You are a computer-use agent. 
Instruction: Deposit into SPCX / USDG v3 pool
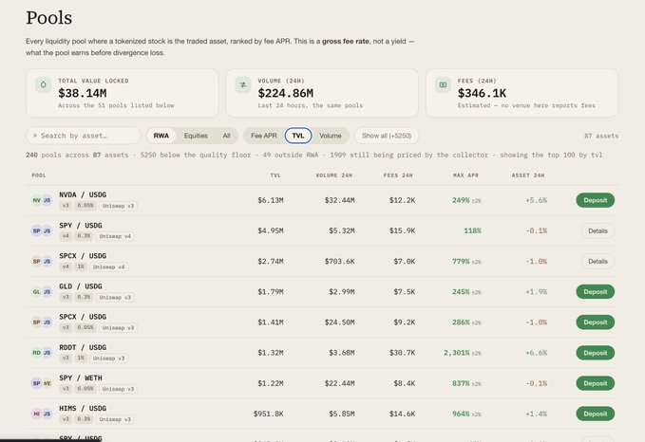(596, 322)
